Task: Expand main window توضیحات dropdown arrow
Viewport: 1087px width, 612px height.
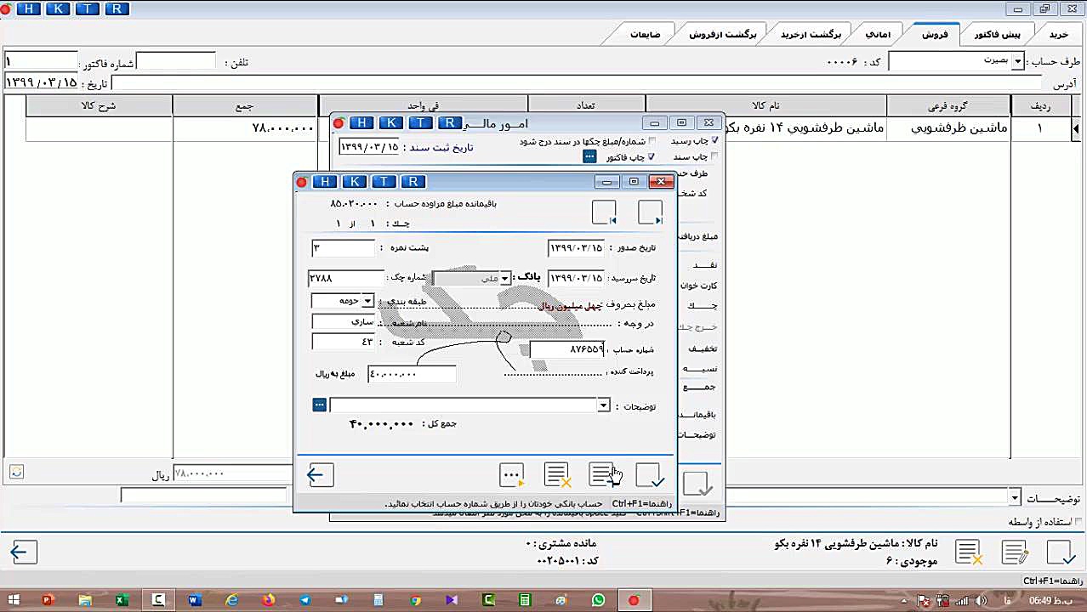Action: coord(1014,497)
